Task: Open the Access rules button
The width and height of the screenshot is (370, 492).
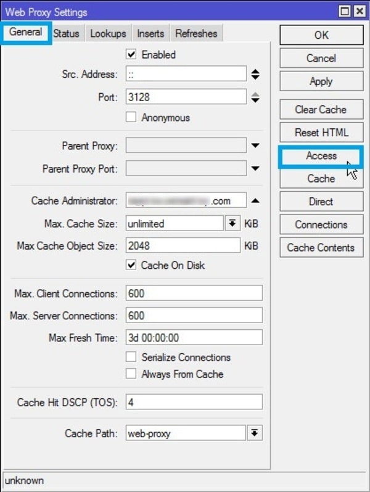Action: click(321, 156)
